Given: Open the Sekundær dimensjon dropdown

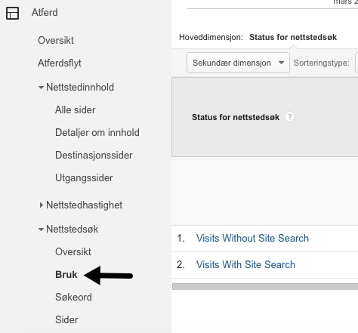Looking at the screenshot, I should pyautogui.click(x=238, y=63).
